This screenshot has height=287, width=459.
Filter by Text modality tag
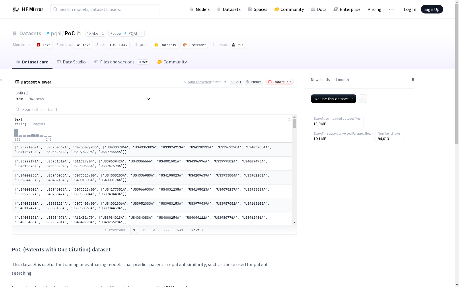coord(43,45)
